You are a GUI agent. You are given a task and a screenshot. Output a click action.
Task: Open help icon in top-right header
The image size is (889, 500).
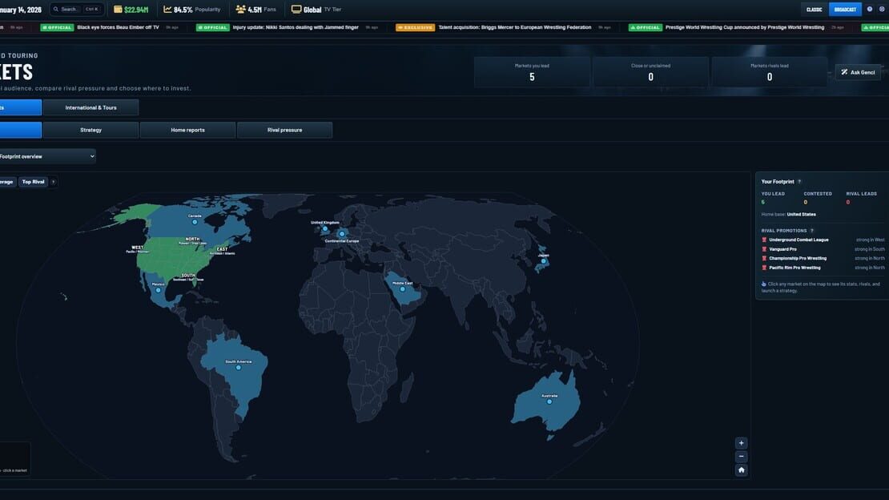pyautogui.click(x=870, y=9)
